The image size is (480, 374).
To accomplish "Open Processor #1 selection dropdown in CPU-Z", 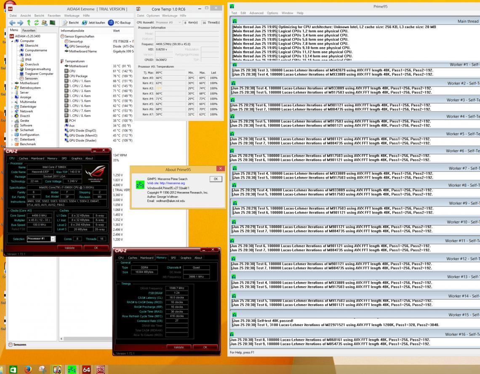I will (x=53, y=239).
